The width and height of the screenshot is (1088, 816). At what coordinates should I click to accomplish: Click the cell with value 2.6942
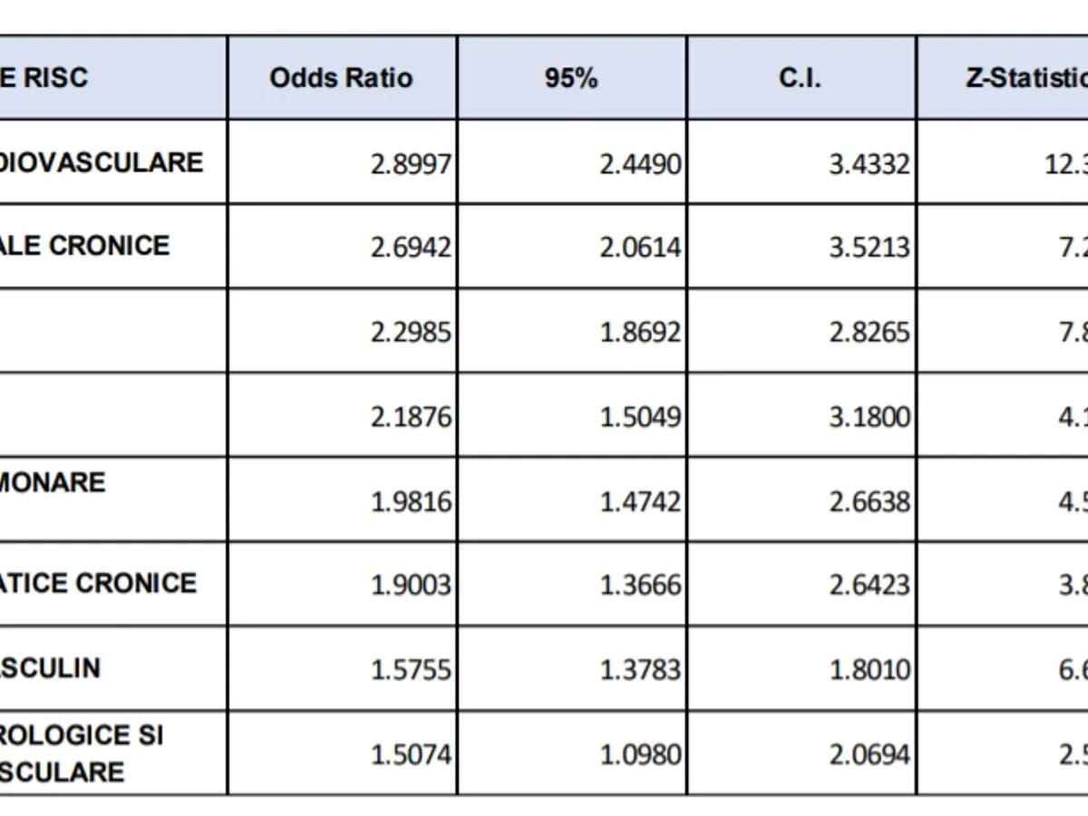411,248
